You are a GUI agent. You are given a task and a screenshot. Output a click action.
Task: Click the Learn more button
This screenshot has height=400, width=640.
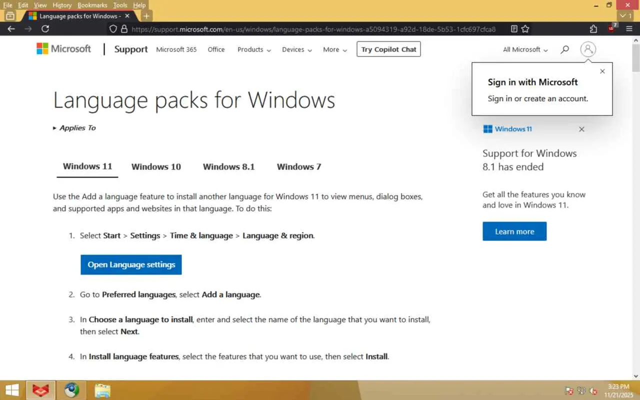(514, 231)
